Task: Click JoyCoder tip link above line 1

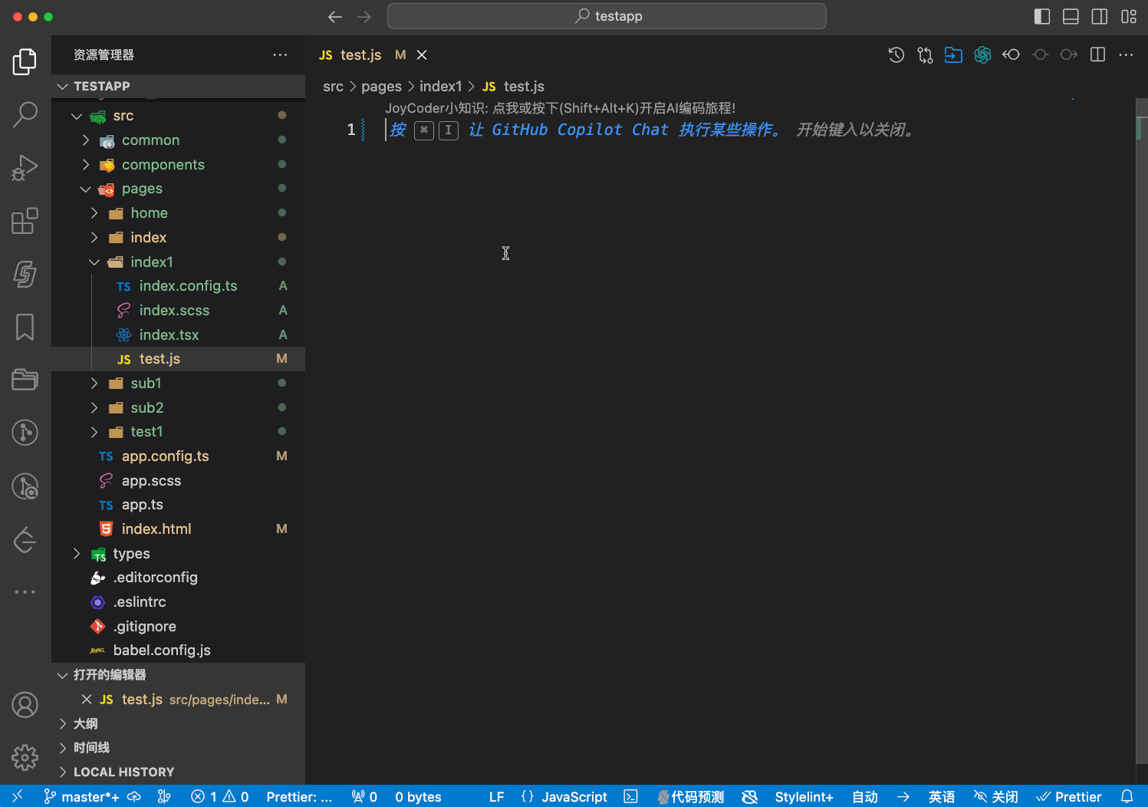Action: tap(560, 108)
